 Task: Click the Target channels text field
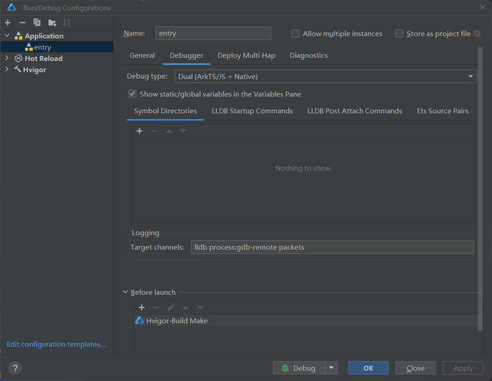[x=332, y=247]
